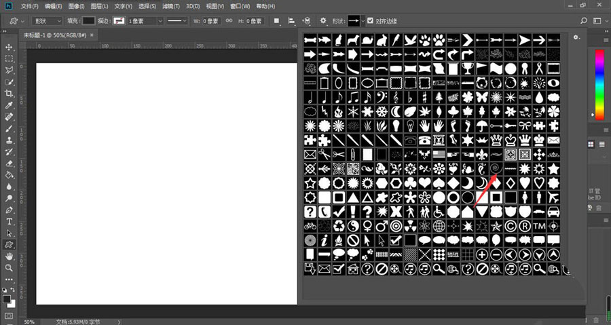This screenshot has width=611, height=325.
Task: Select the Dodge tool
Action: pyautogui.click(x=9, y=199)
